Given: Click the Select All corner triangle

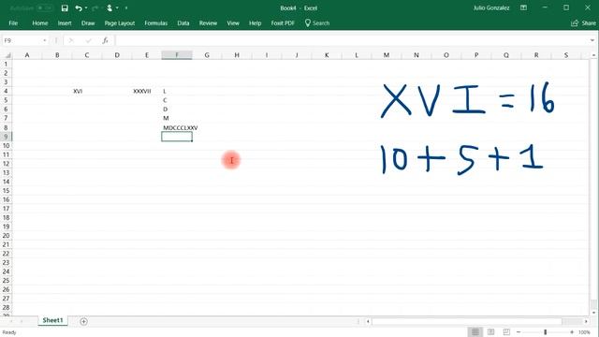Looking at the screenshot, I should tap(7, 55).
